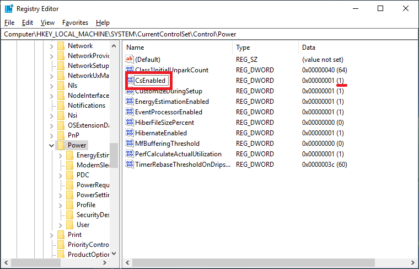Select the (Default) string value icon
Viewport: 419px width, 269px height.
tap(130, 60)
